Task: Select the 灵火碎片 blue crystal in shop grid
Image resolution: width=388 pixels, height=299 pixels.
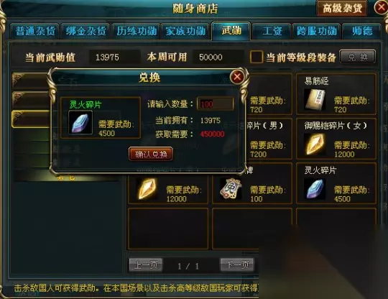Action: (x=315, y=189)
